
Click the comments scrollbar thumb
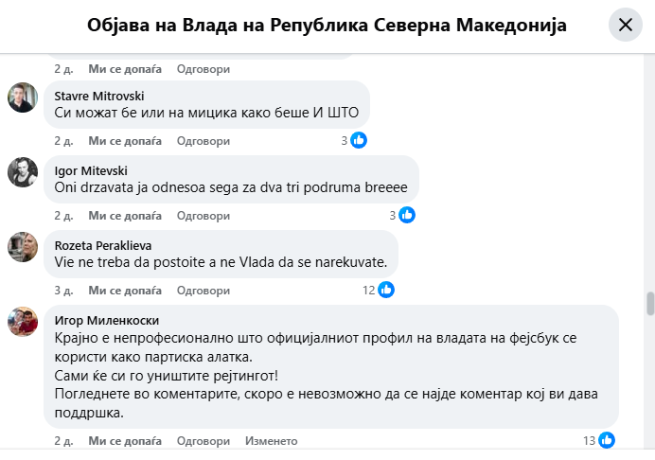(650, 304)
